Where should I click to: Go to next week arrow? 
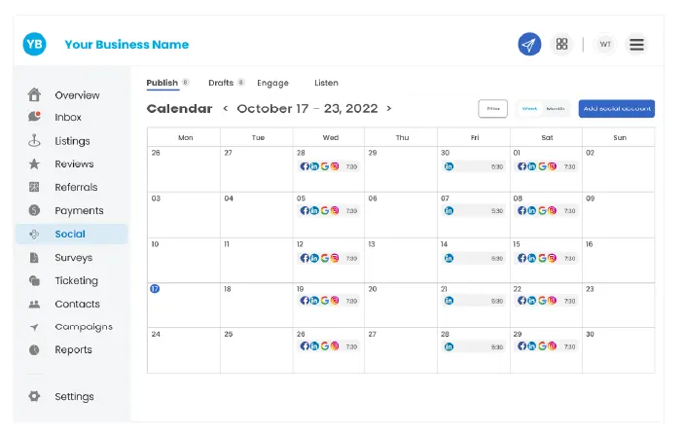389,108
